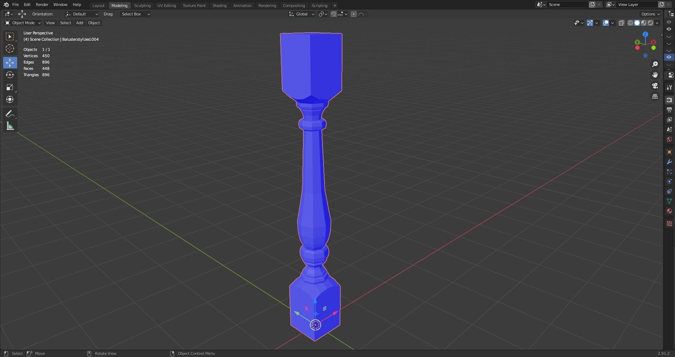The height and width of the screenshot is (357, 675).
Task: Open Tool properties tab (wrench and screwdriver)
Action: click(669, 87)
